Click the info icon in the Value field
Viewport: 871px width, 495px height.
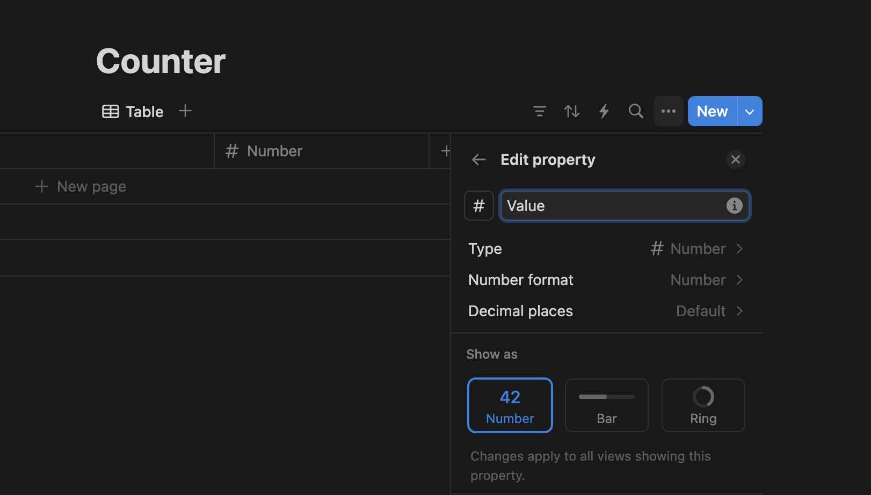pos(734,206)
